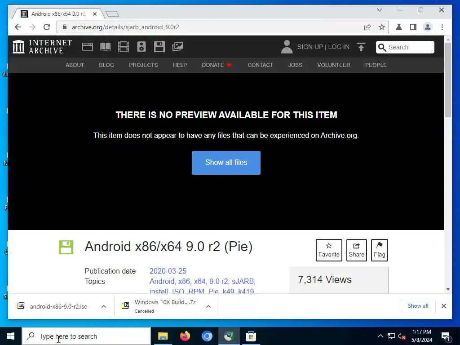Reload the page with refresh icon
The width and height of the screenshot is (460, 345).
(x=47, y=27)
